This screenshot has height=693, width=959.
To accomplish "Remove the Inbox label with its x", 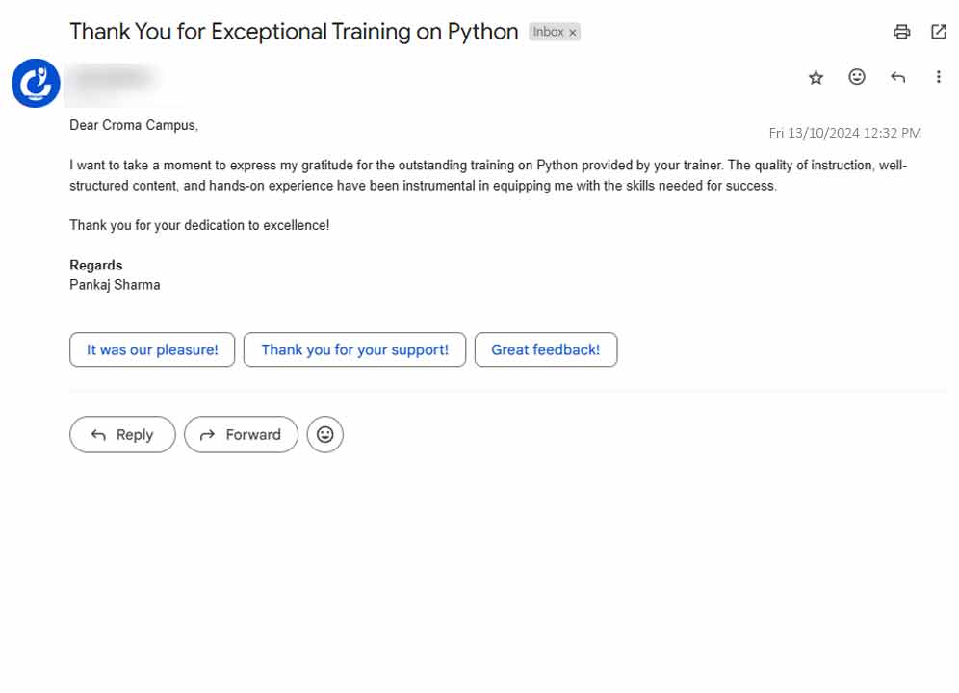I will point(573,33).
